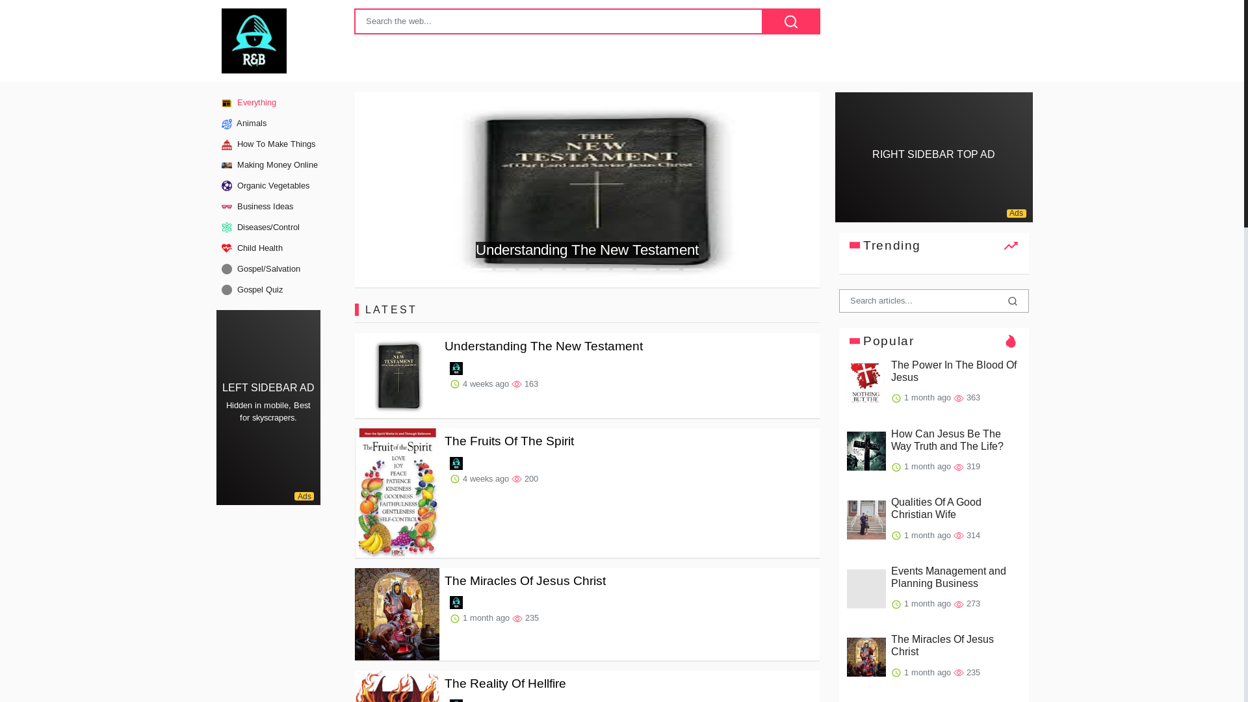Open Child Health category link
The height and width of the screenshot is (702, 1248).
click(x=259, y=248)
